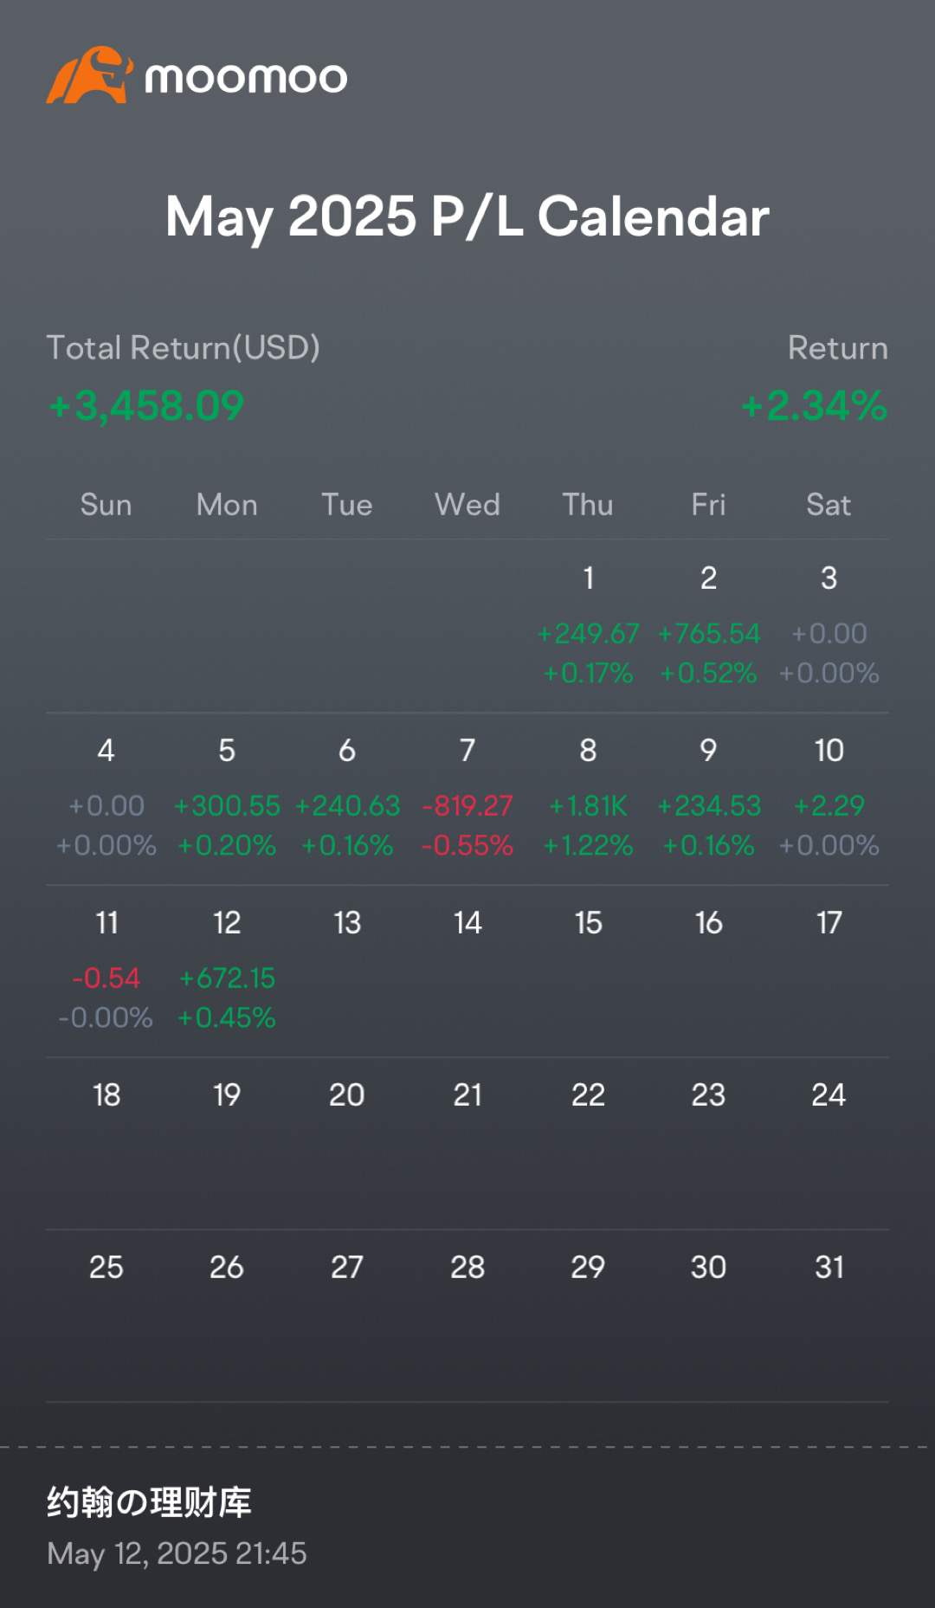Select the May 2025 P/L Calendar title
935x1608 pixels.
(467, 216)
